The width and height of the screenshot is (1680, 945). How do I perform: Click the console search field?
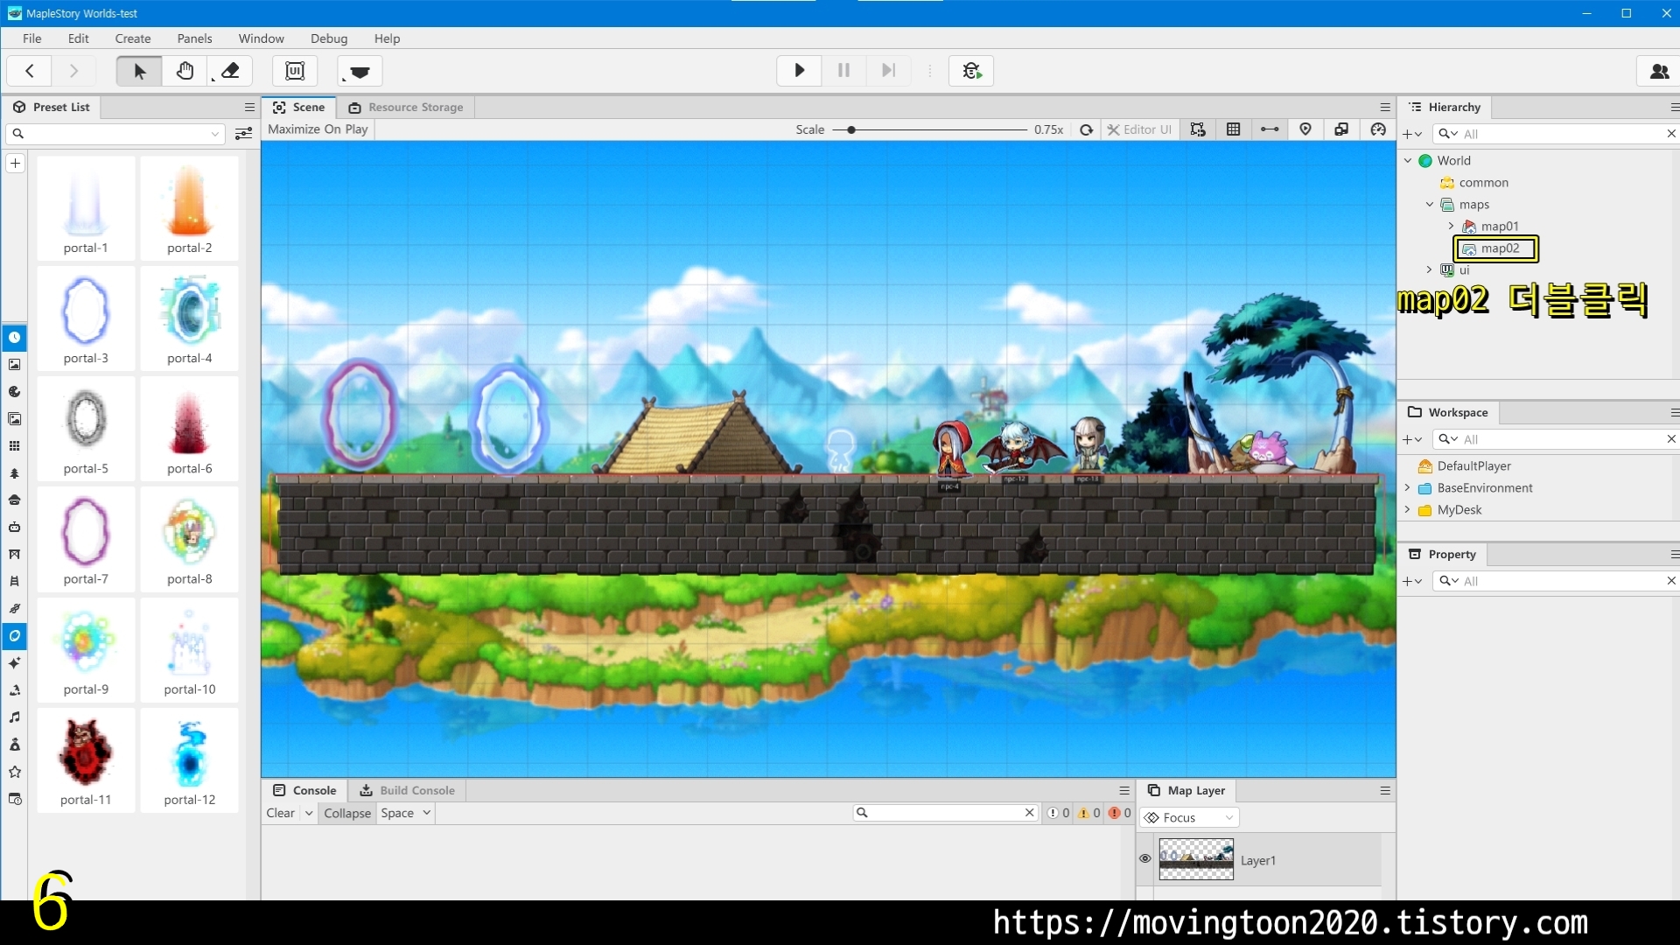(x=946, y=813)
